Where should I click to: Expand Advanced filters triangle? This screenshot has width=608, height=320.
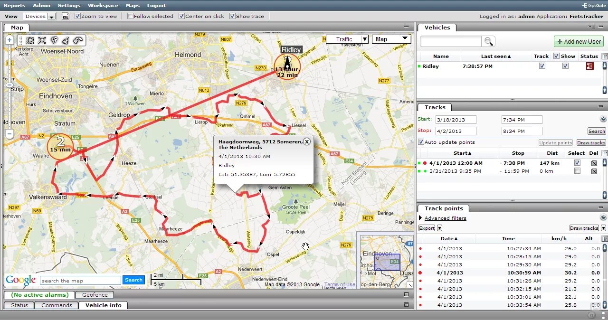(420, 218)
